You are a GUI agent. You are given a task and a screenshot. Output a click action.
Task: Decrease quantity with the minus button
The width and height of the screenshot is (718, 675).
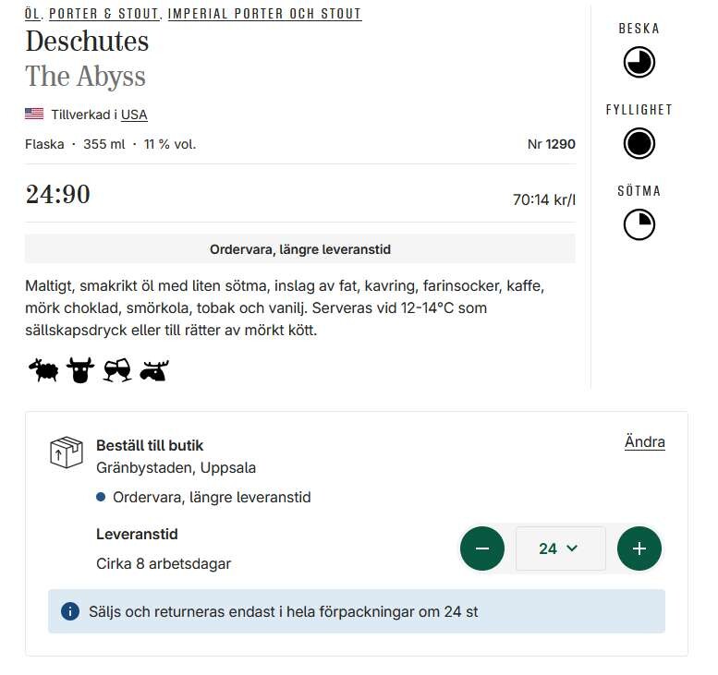tap(482, 548)
